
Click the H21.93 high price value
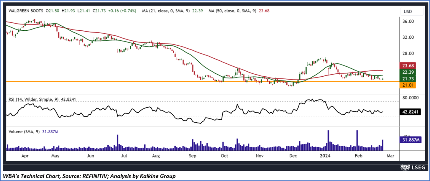pyautogui.click(x=68, y=11)
